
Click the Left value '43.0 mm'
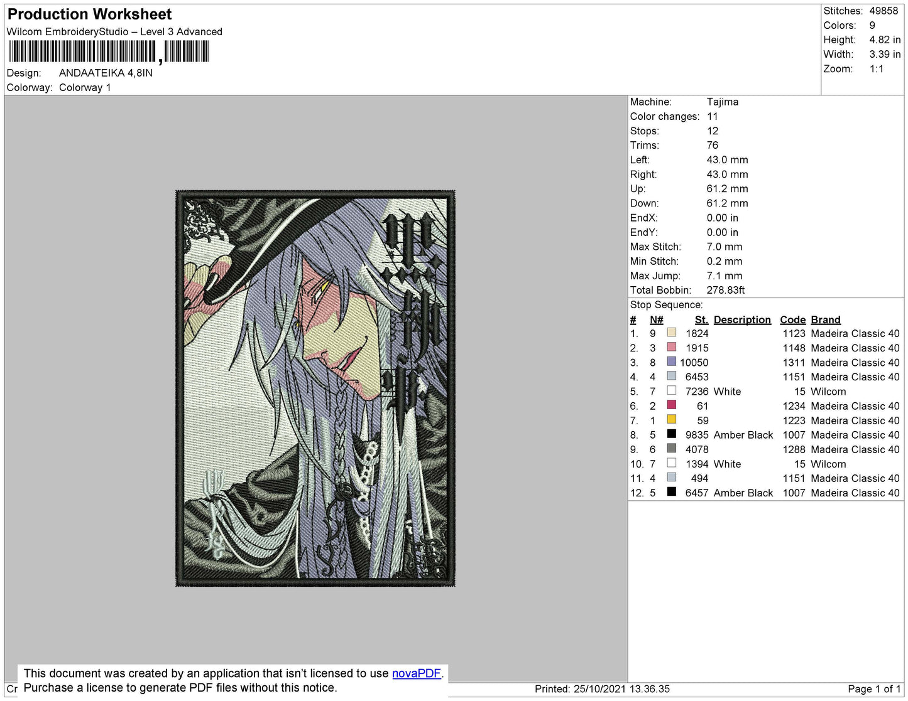click(728, 159)
